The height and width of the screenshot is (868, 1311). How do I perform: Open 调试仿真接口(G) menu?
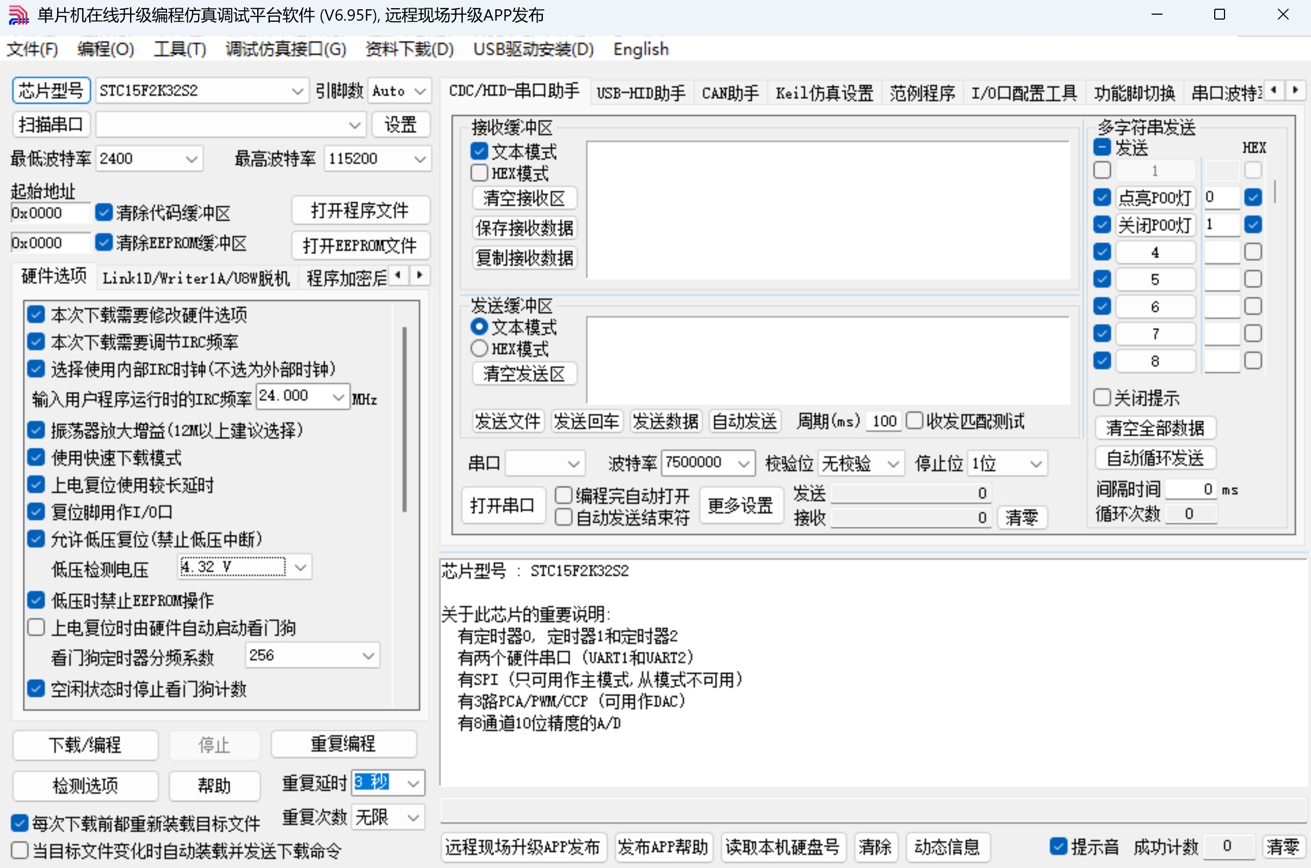pyautogui.click(x=286, y=50)
